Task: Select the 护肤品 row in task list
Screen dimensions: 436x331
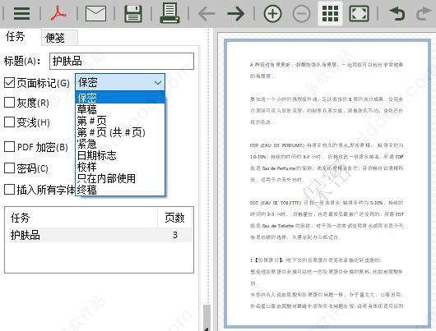Action: (100, 235)
